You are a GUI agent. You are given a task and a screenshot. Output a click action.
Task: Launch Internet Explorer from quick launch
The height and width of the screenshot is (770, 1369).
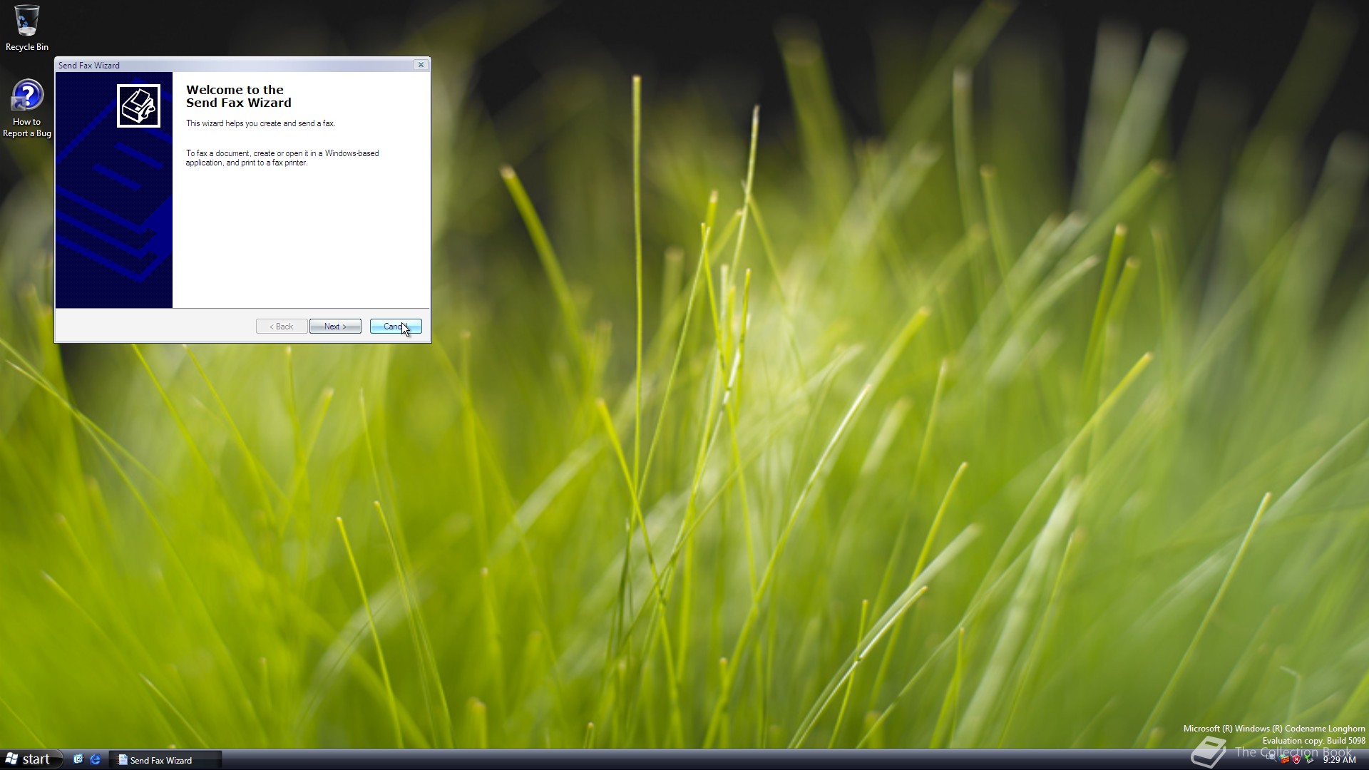coord(95,759)
